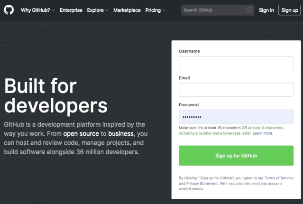Follow the business link in description
The height and width of the screenshot is (204, 303).
click(x=121, y=134)
